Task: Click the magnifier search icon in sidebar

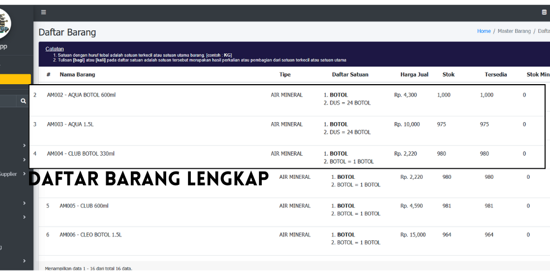Action: tap(23, 101)
